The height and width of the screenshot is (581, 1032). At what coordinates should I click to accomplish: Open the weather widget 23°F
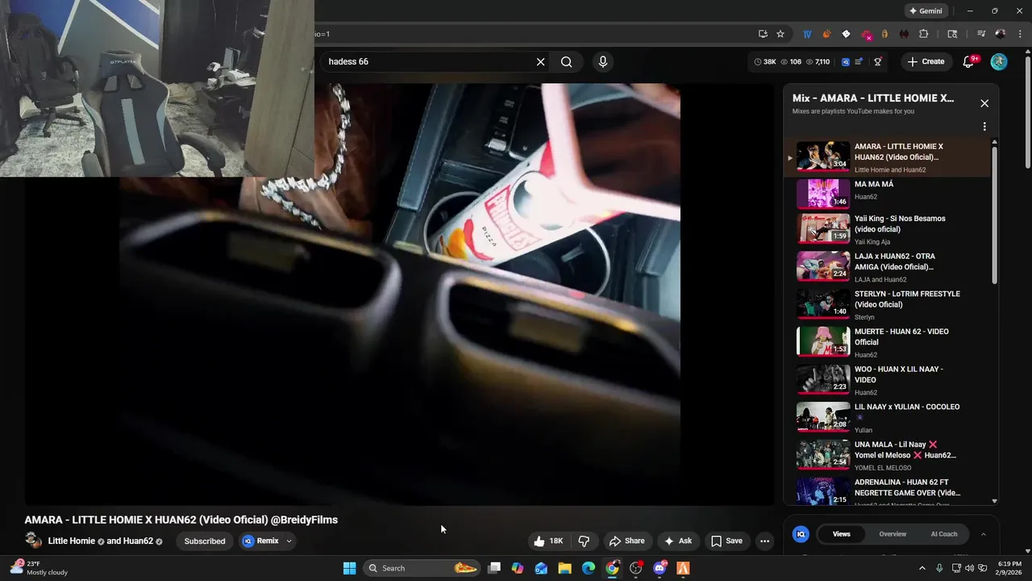39,568
